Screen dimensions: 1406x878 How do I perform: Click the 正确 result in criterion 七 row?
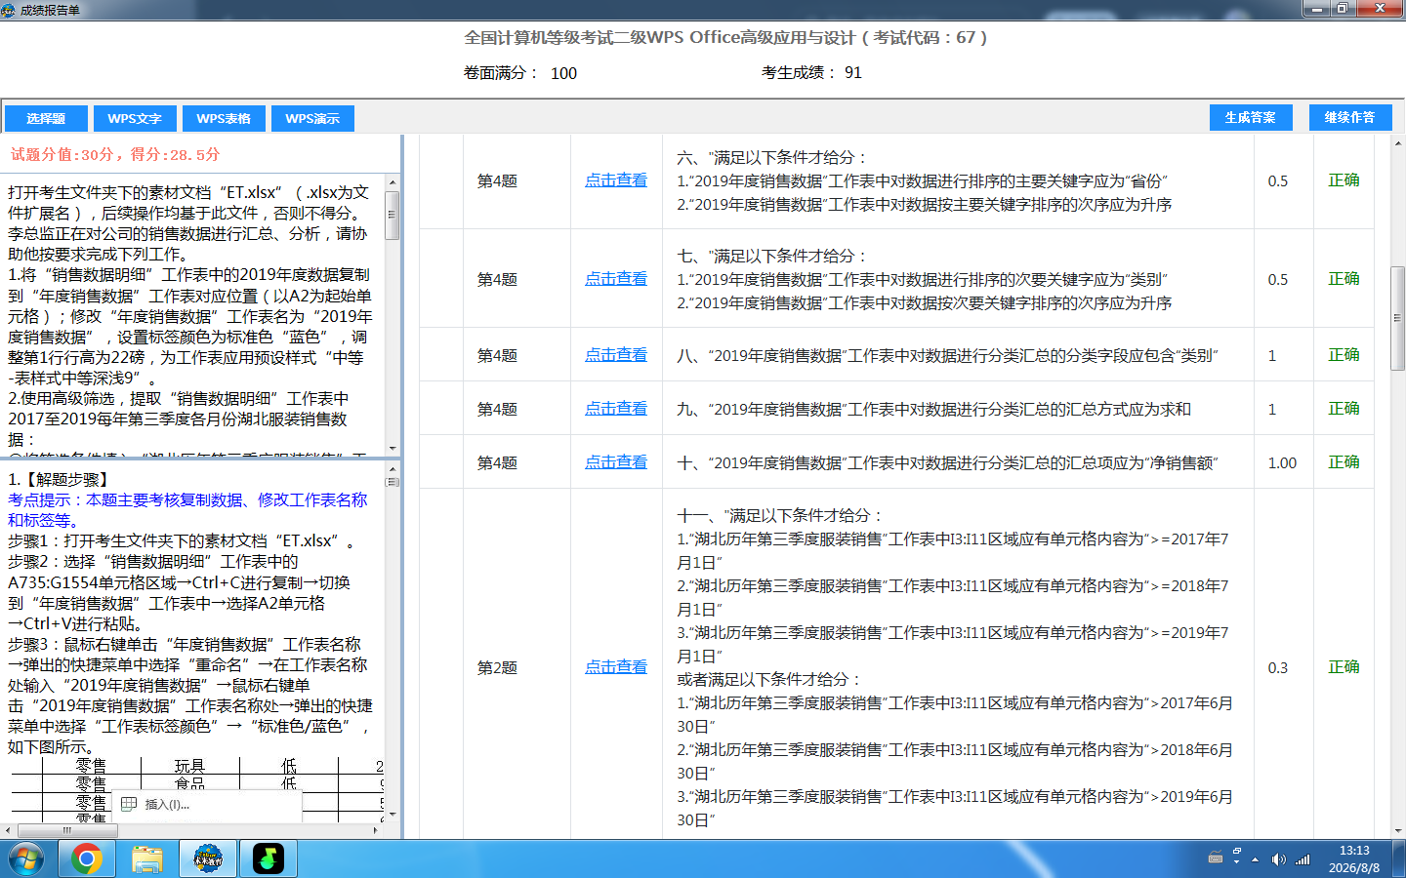coord(1344,279)
